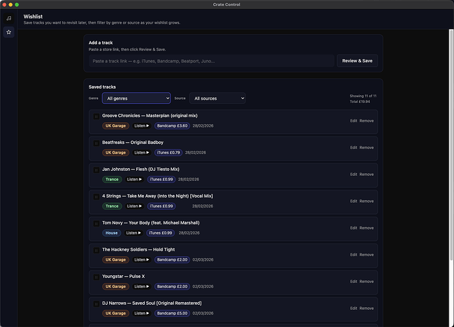Click the 'Groove Chronicles — Masterplan (original mix)' title

pyautogui.click(x=150, y=116)
